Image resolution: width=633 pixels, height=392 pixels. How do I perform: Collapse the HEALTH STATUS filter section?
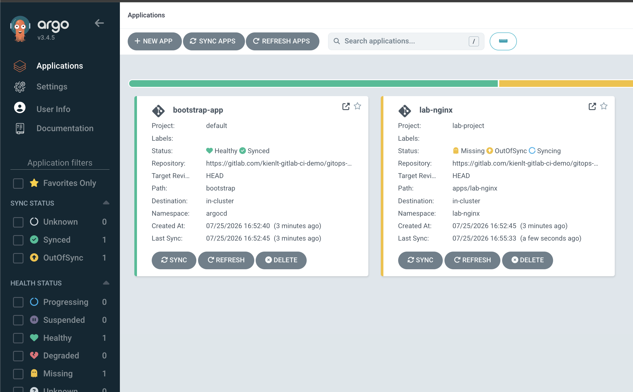pos(106,283)
